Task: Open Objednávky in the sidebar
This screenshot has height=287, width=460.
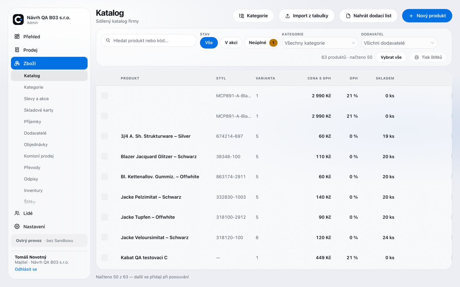Action: click(49, 144)
